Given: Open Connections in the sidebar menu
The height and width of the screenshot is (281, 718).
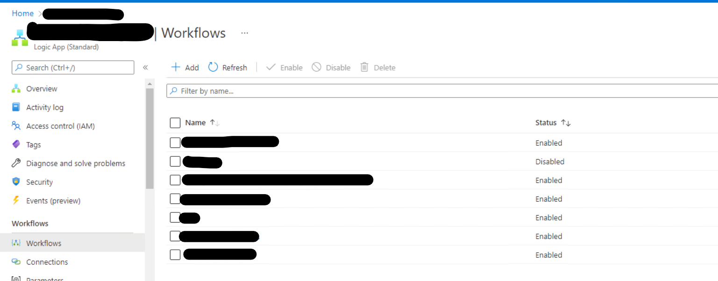Looking at the screenshot, I should pos(47,262).
